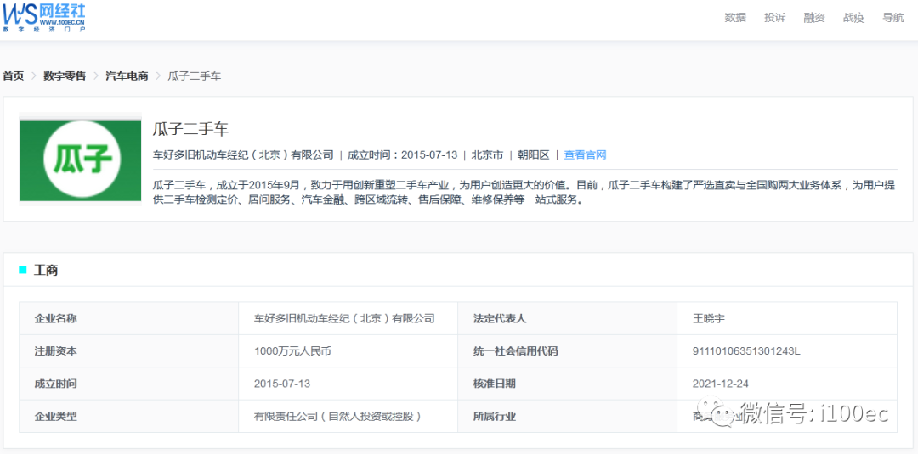Click 有限责任公司（自然人投资或控股） value
This screenshot has height=454, width=918.
337,417
